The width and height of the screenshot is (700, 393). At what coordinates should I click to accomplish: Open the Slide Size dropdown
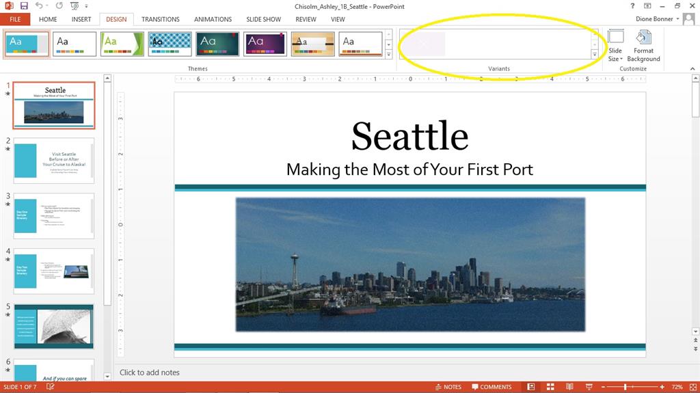(615, 46)
